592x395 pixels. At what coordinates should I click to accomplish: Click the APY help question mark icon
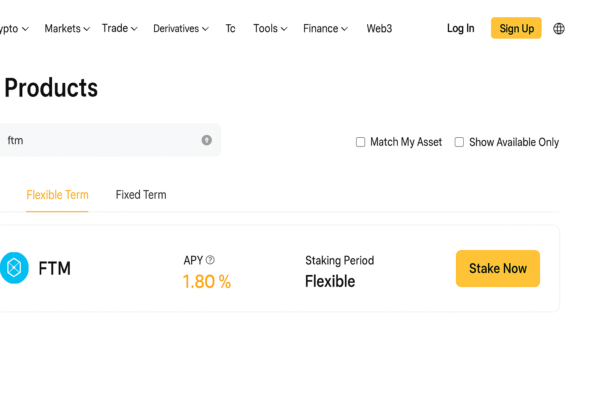210,260
